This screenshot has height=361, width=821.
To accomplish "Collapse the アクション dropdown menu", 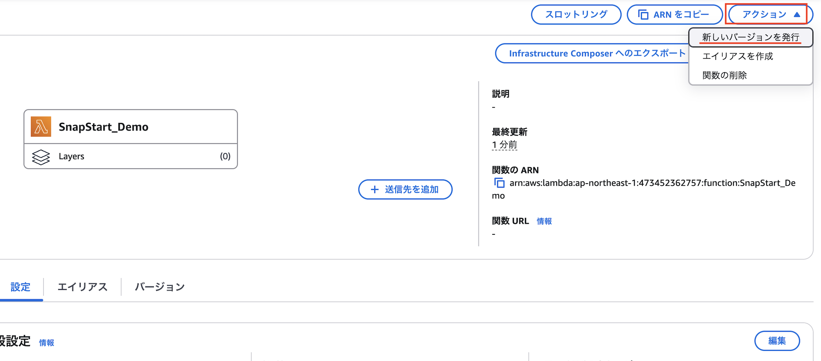I will tap(770, 14).
